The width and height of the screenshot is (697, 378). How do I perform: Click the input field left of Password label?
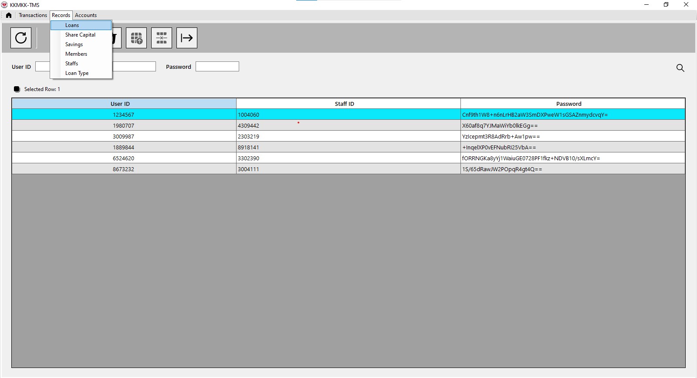coord(134,67)
